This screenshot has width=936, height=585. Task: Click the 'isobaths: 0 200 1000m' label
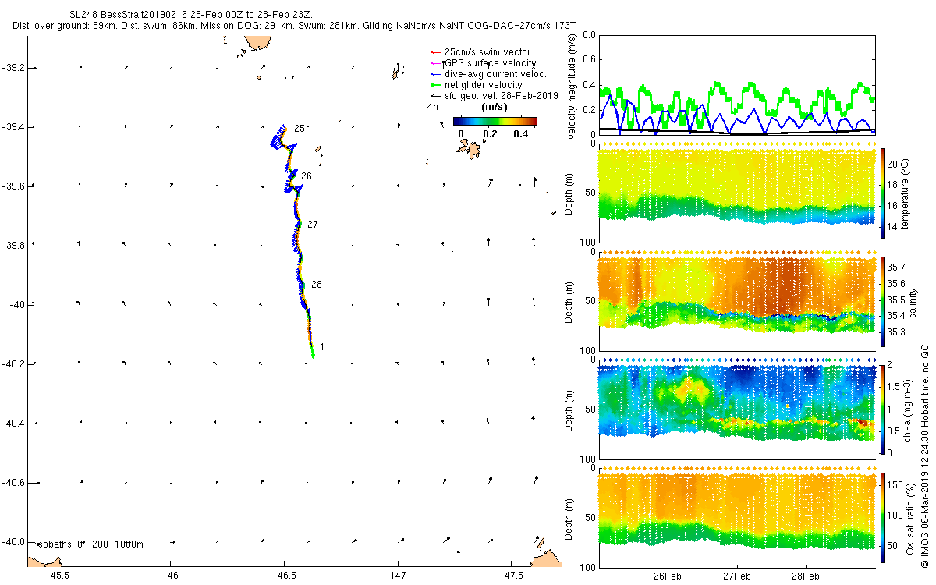(90, 544)
